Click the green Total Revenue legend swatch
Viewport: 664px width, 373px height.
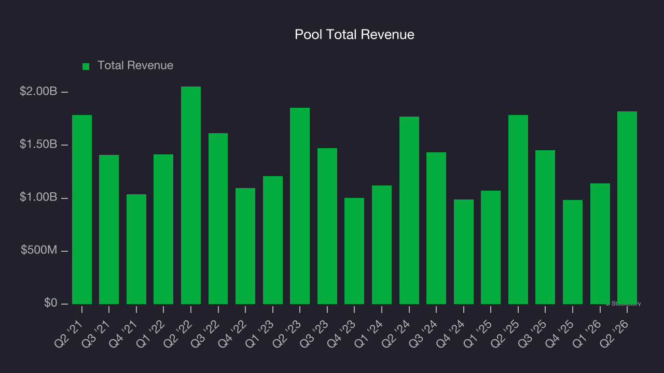pyautogui.click(x=86, y=66)
